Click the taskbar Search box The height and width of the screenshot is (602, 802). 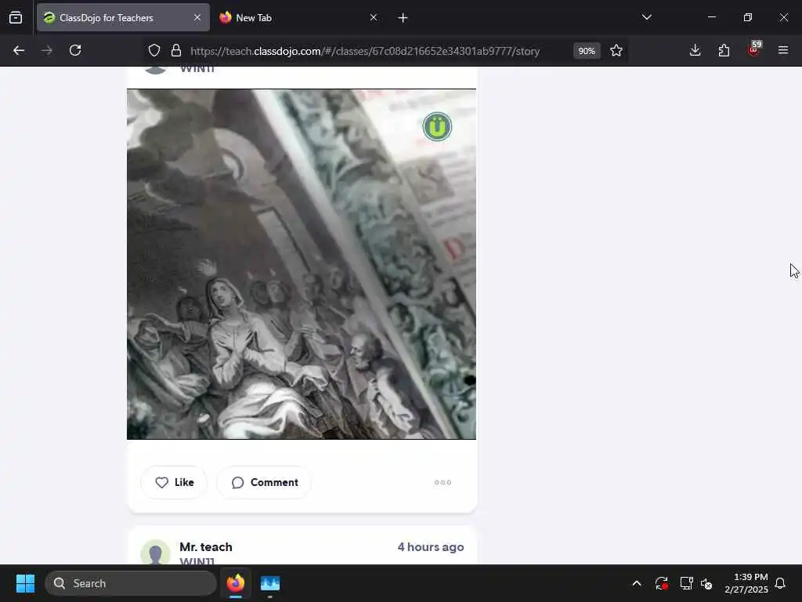point(131,583)
